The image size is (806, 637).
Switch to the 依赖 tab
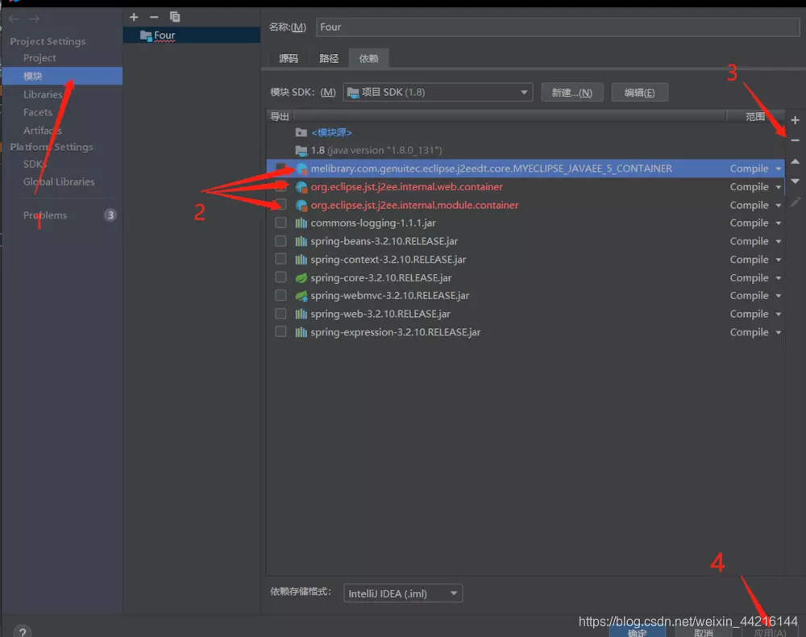[368, 59]
